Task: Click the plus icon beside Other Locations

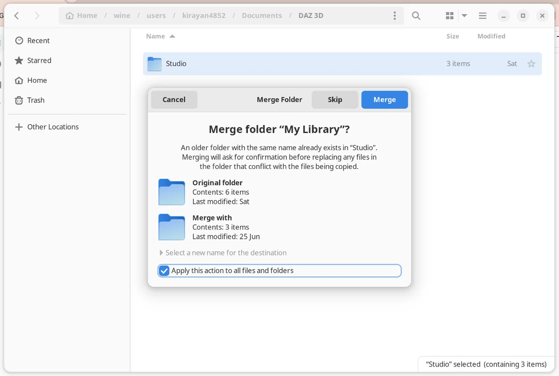Action: [x=19, y=127]
